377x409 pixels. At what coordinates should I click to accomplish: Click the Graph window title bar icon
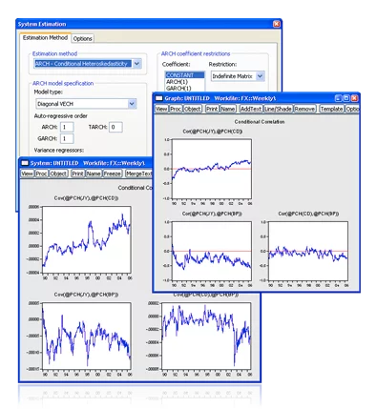coord(158,98)
